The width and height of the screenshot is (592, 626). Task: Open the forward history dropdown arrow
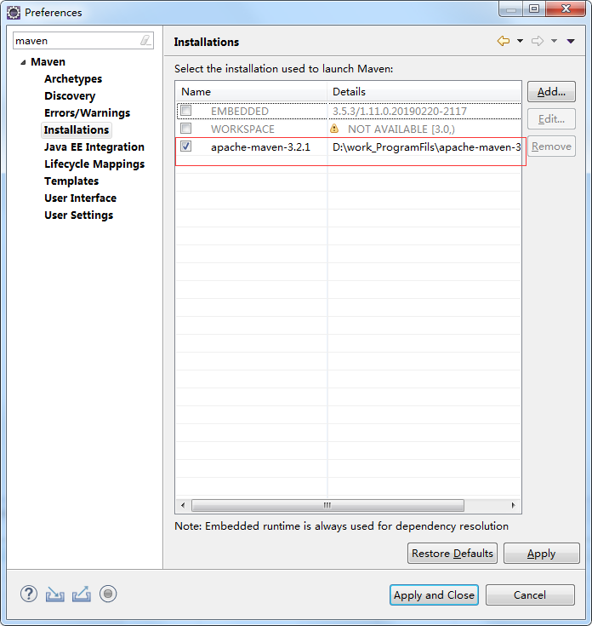pos(554,41)
